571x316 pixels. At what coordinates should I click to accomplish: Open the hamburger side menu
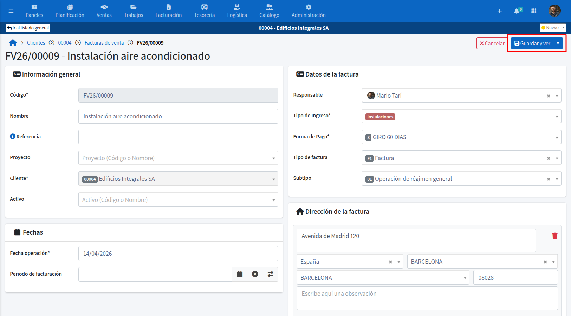(x=11, y=11)
